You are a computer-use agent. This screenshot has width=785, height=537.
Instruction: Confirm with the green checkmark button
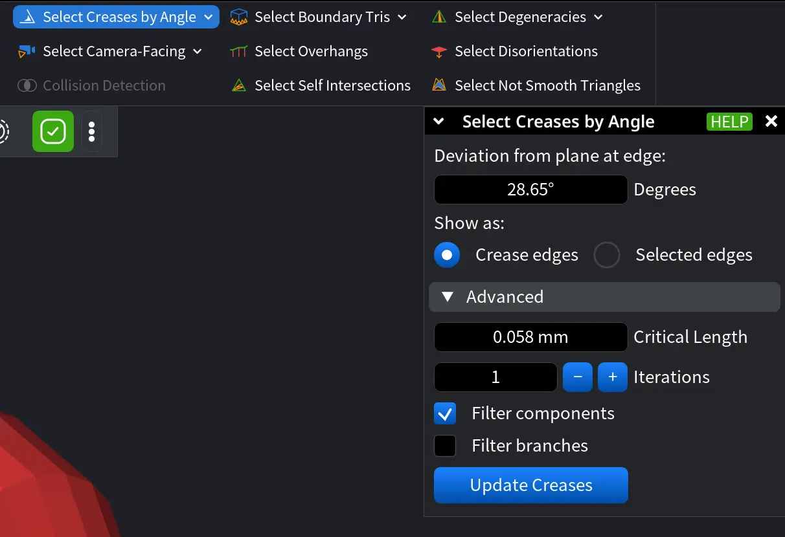coord(52,131)
